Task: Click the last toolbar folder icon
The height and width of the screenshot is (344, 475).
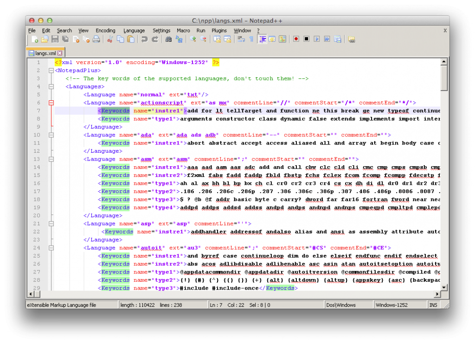Action: [352, 40]
